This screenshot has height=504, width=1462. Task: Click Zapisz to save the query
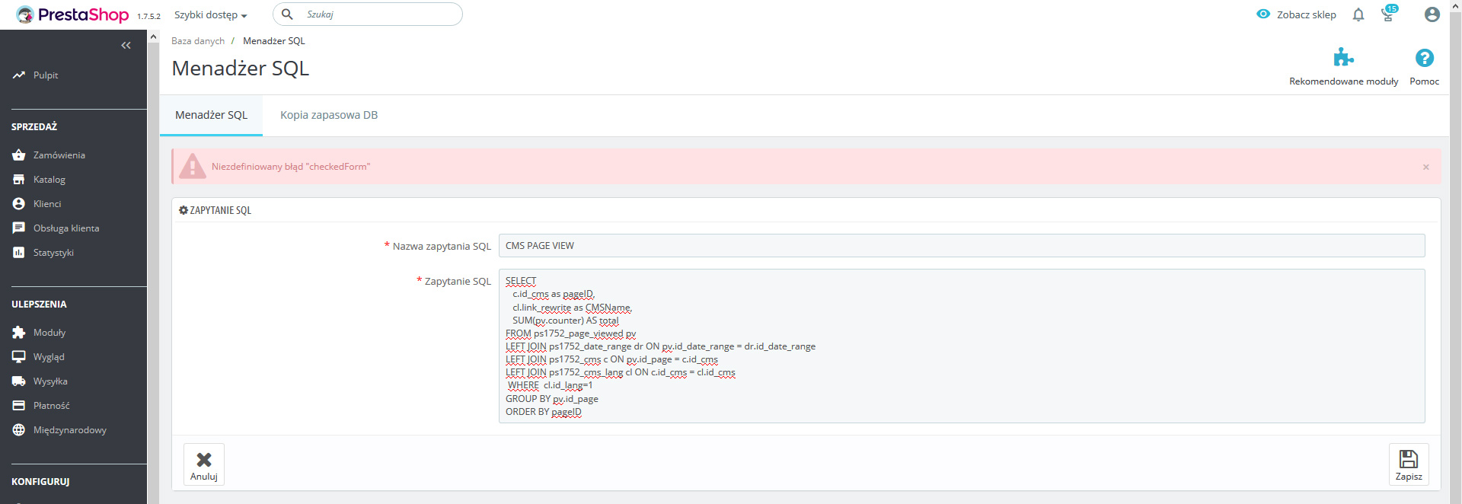coord(1409,464)
